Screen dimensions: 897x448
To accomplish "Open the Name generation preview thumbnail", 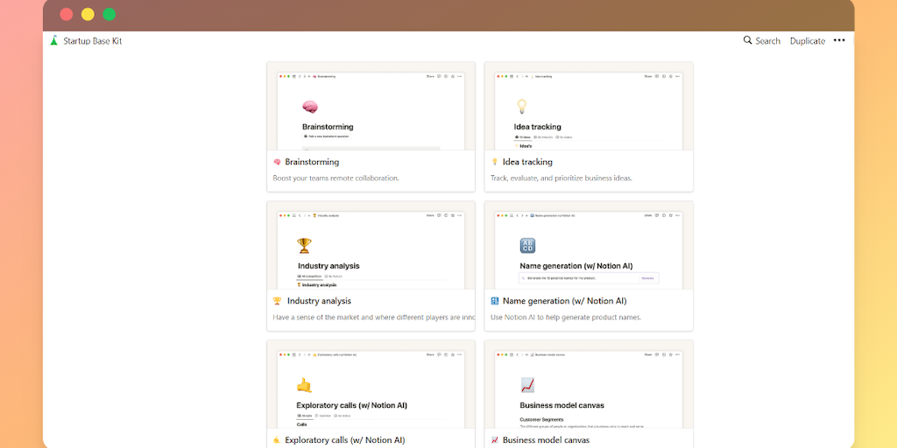I will 588,248.
